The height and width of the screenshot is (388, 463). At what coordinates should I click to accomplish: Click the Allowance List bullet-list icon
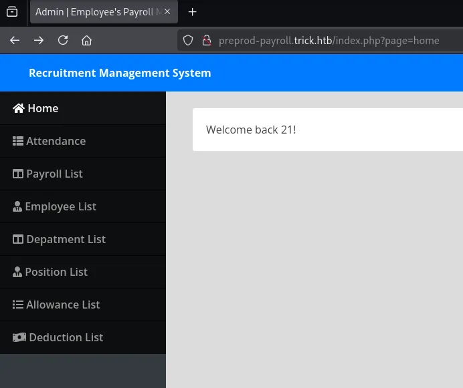(18, 305)
